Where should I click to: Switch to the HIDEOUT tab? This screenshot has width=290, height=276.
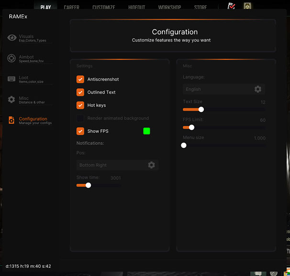136,8
